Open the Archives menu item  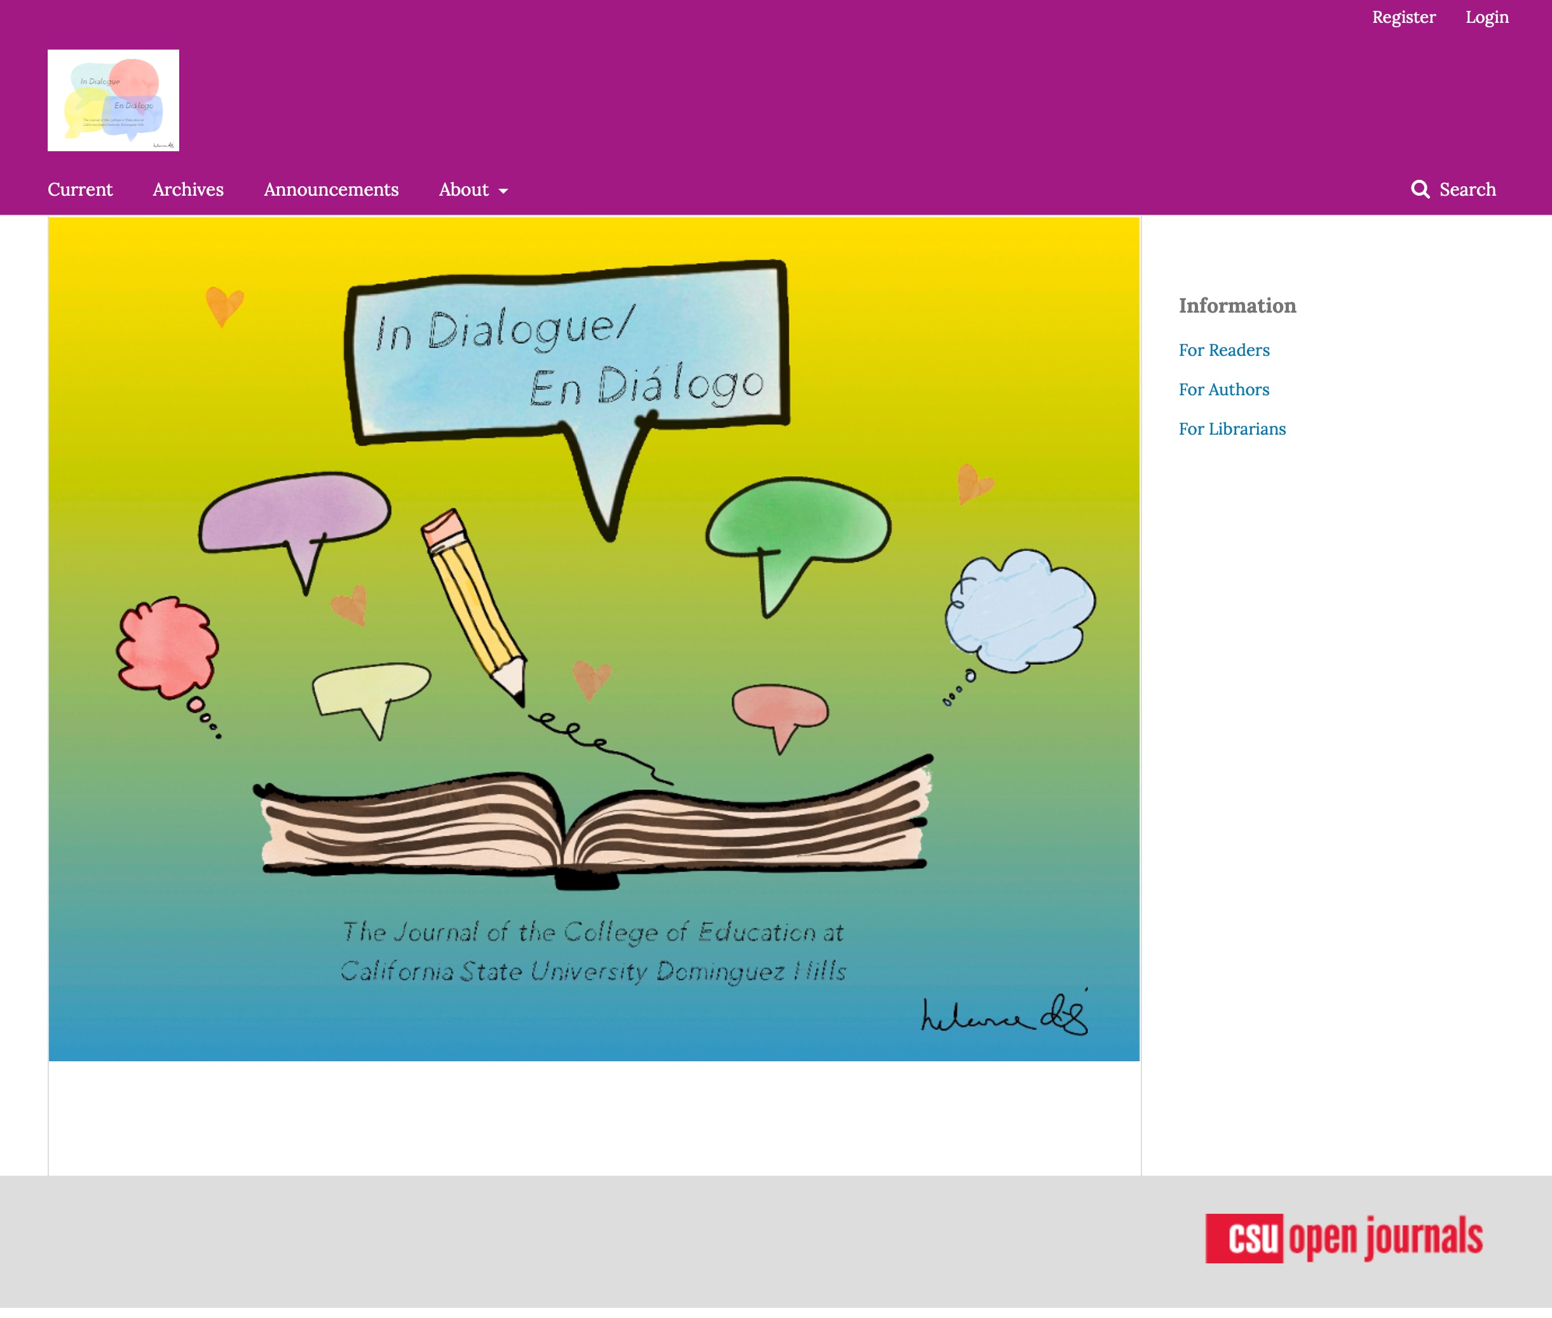click(x=188, y=190)
